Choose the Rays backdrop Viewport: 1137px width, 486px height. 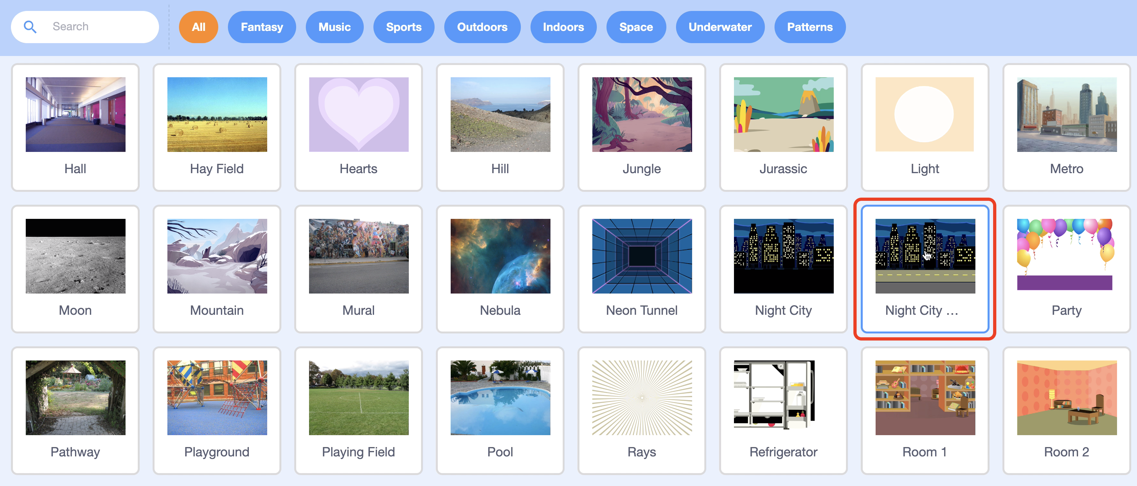(x=641, y=410)
